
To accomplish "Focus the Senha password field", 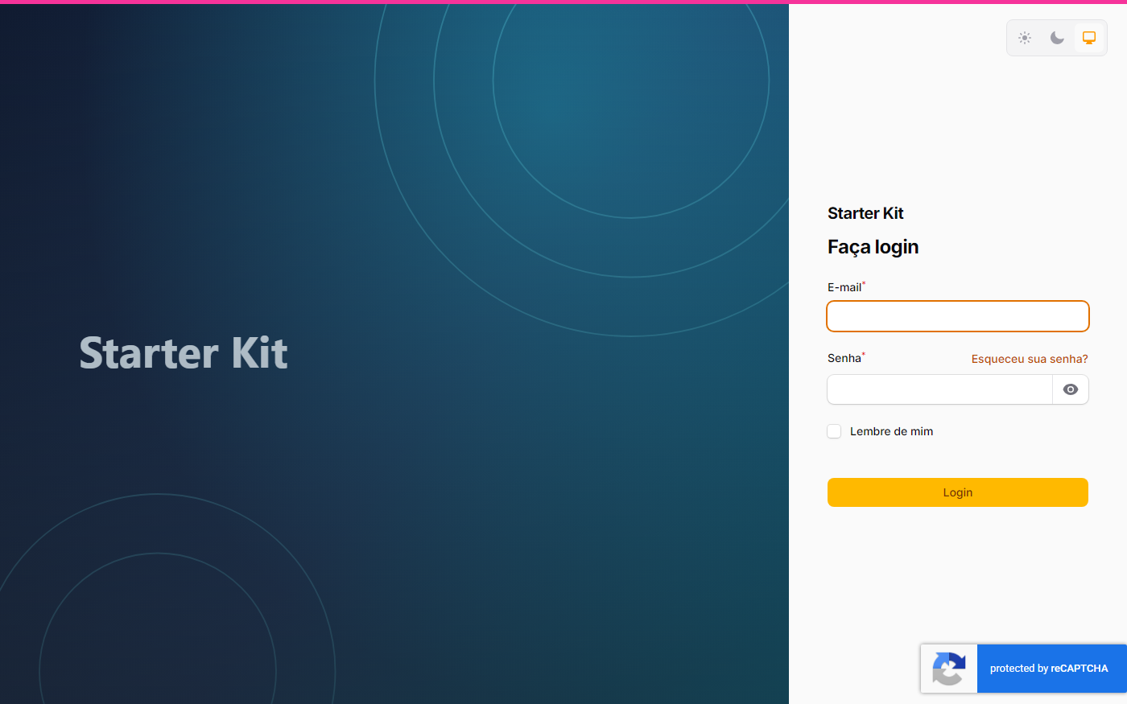I will (939, 389).
